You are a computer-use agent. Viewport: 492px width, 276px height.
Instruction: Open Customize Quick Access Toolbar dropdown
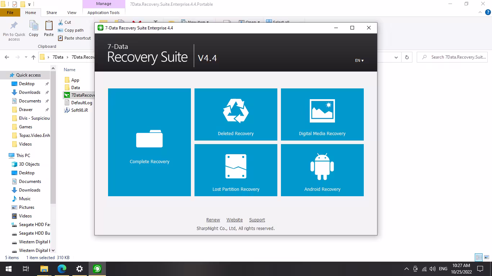click(30, 4)
